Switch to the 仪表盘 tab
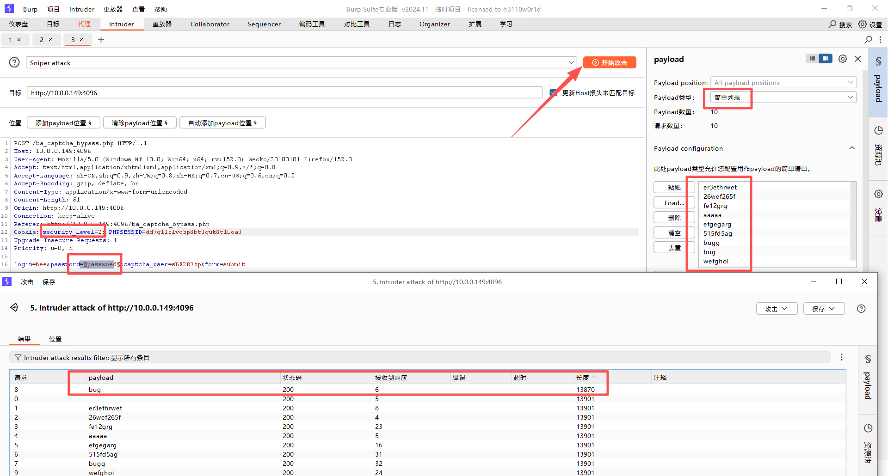Screen dimensions: 888x476 [x=18, y=24]
